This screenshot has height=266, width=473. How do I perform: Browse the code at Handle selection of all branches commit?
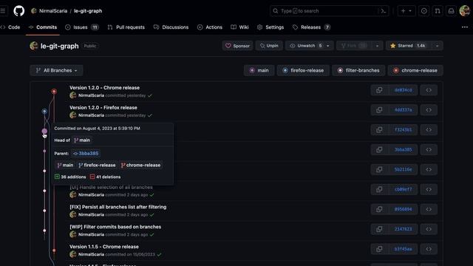tap(429, 189)
